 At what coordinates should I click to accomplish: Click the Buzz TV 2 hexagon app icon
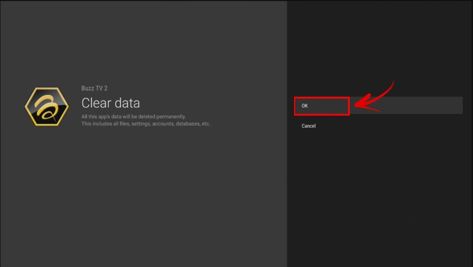[x=47, y=106]
